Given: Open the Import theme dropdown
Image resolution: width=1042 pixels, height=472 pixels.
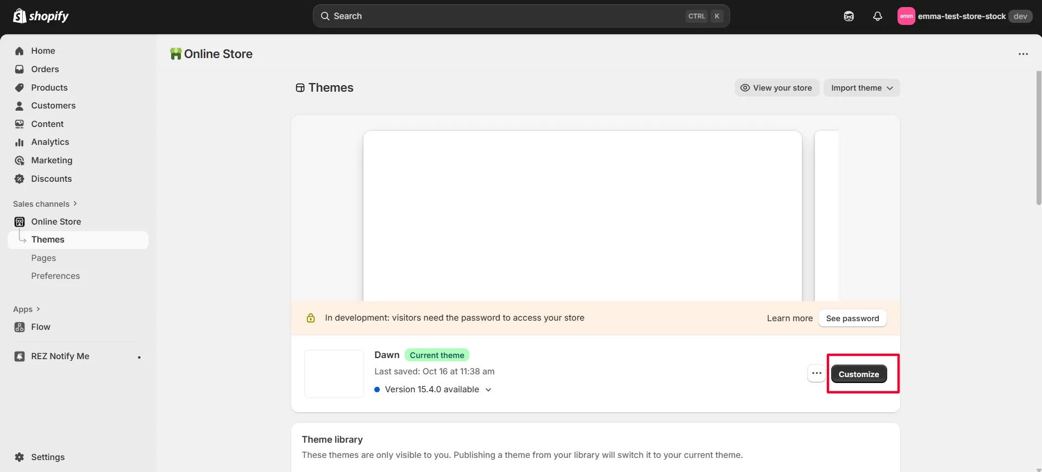Looking at the screenshot, I should click(x=862, y=88).
